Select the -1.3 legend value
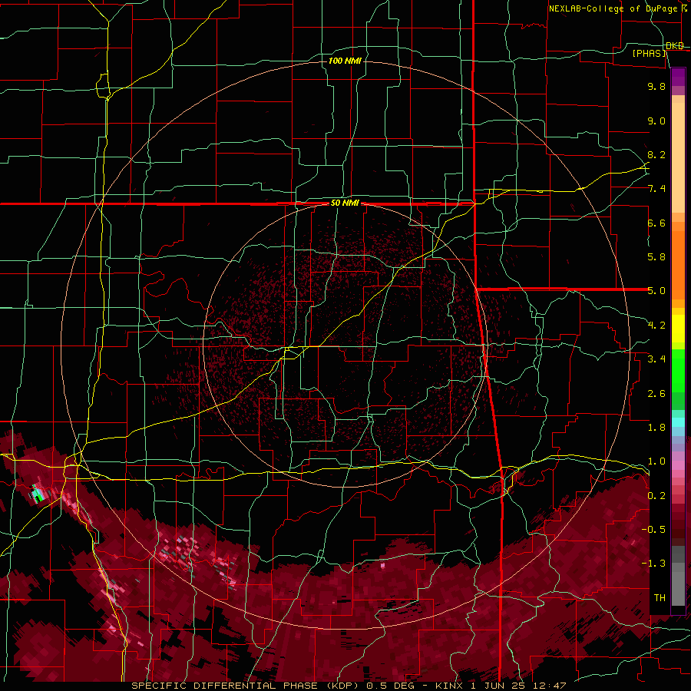 (x=653, y=564)
